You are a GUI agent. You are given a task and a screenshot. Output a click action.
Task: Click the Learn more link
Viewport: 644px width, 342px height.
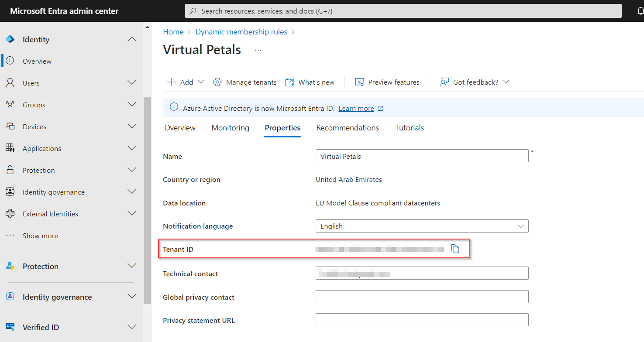coord(356,108)
